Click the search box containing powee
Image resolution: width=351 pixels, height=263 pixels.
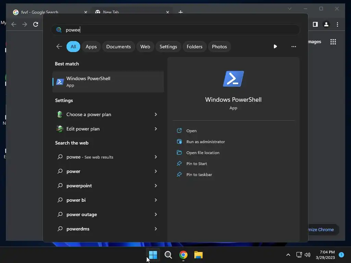(175, 30)
